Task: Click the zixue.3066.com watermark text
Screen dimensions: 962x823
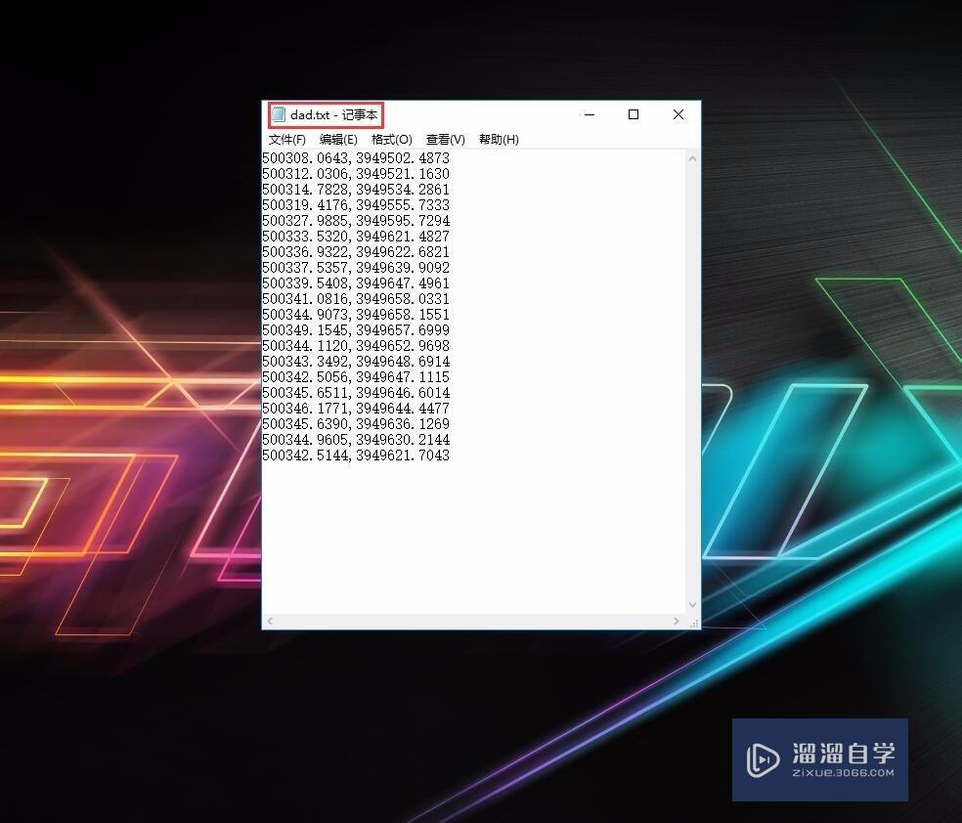Action: point(844,772)
